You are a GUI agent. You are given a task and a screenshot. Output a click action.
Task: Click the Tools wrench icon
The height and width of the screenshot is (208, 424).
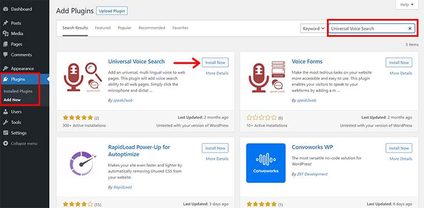coord(6,122)
